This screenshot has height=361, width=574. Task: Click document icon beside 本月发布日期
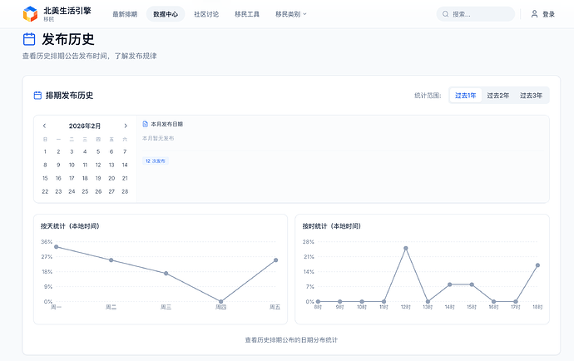146,124
